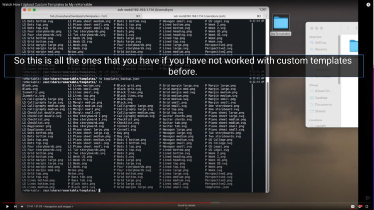Click 'P Day.png' file name
The image size is (374, 210).
121,133
